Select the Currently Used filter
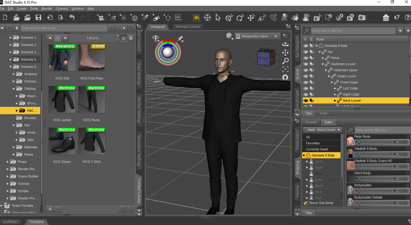This screenshot has width=411, height=225. pos(321,149)
